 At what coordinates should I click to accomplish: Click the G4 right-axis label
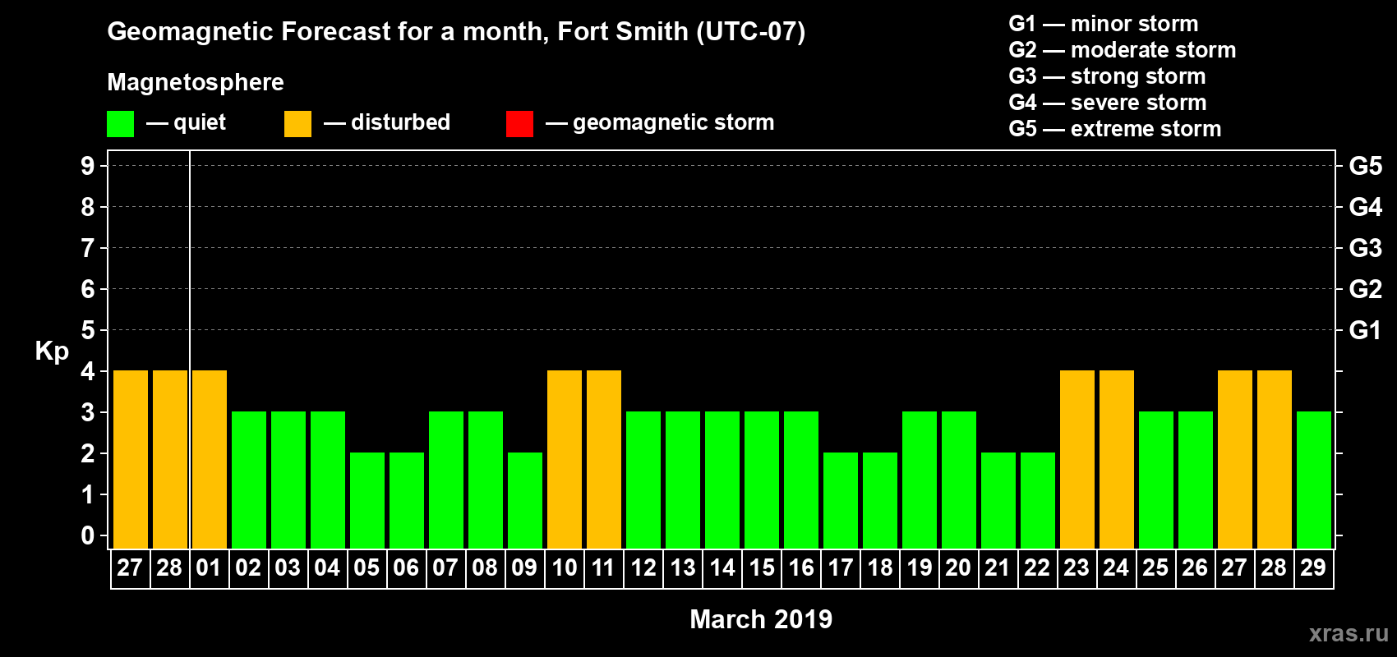pyautogui.click(x=1365, y=207)
